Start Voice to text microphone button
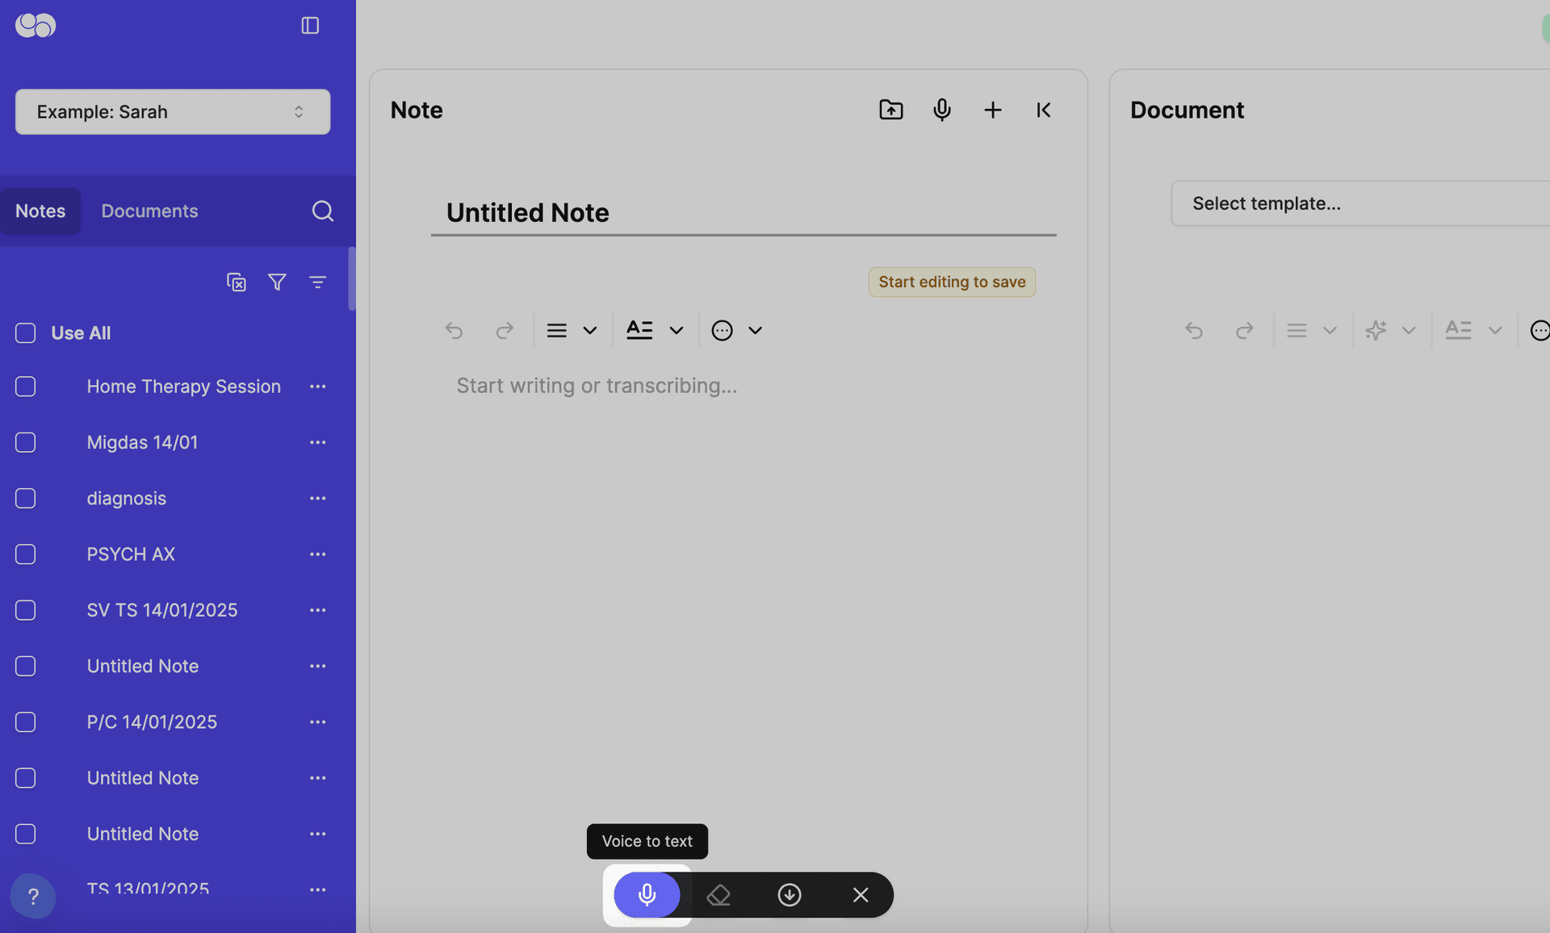1550x933 pixels. pyautogui.click(x=647, y=894)
